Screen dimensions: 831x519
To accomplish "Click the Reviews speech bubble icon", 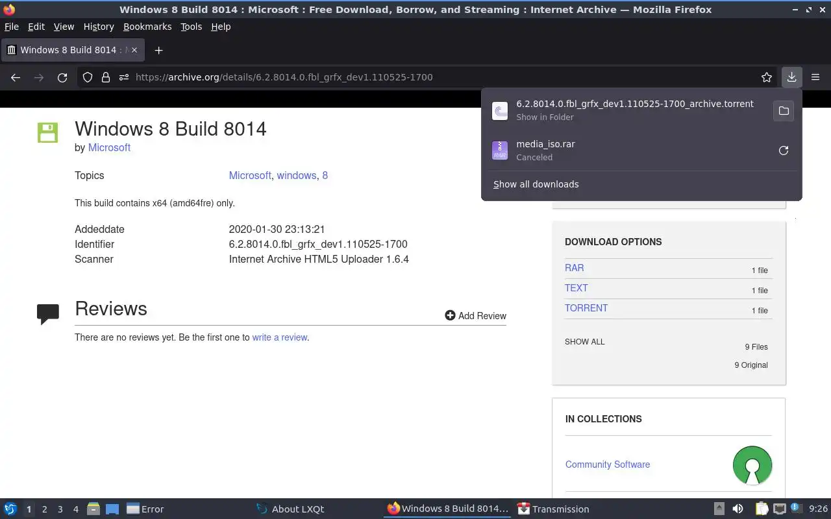I will [x=48, y=314].
